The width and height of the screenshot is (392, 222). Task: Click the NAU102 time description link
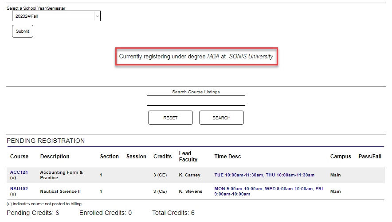coord(268,191)
